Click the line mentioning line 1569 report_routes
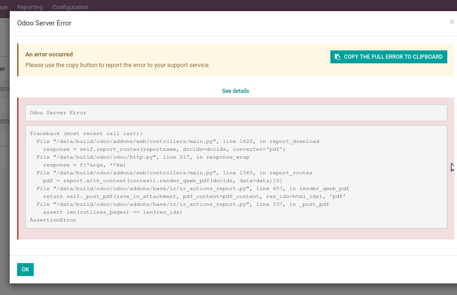Image resolution: width=457 pixels, height=295 pixels. 174,173
